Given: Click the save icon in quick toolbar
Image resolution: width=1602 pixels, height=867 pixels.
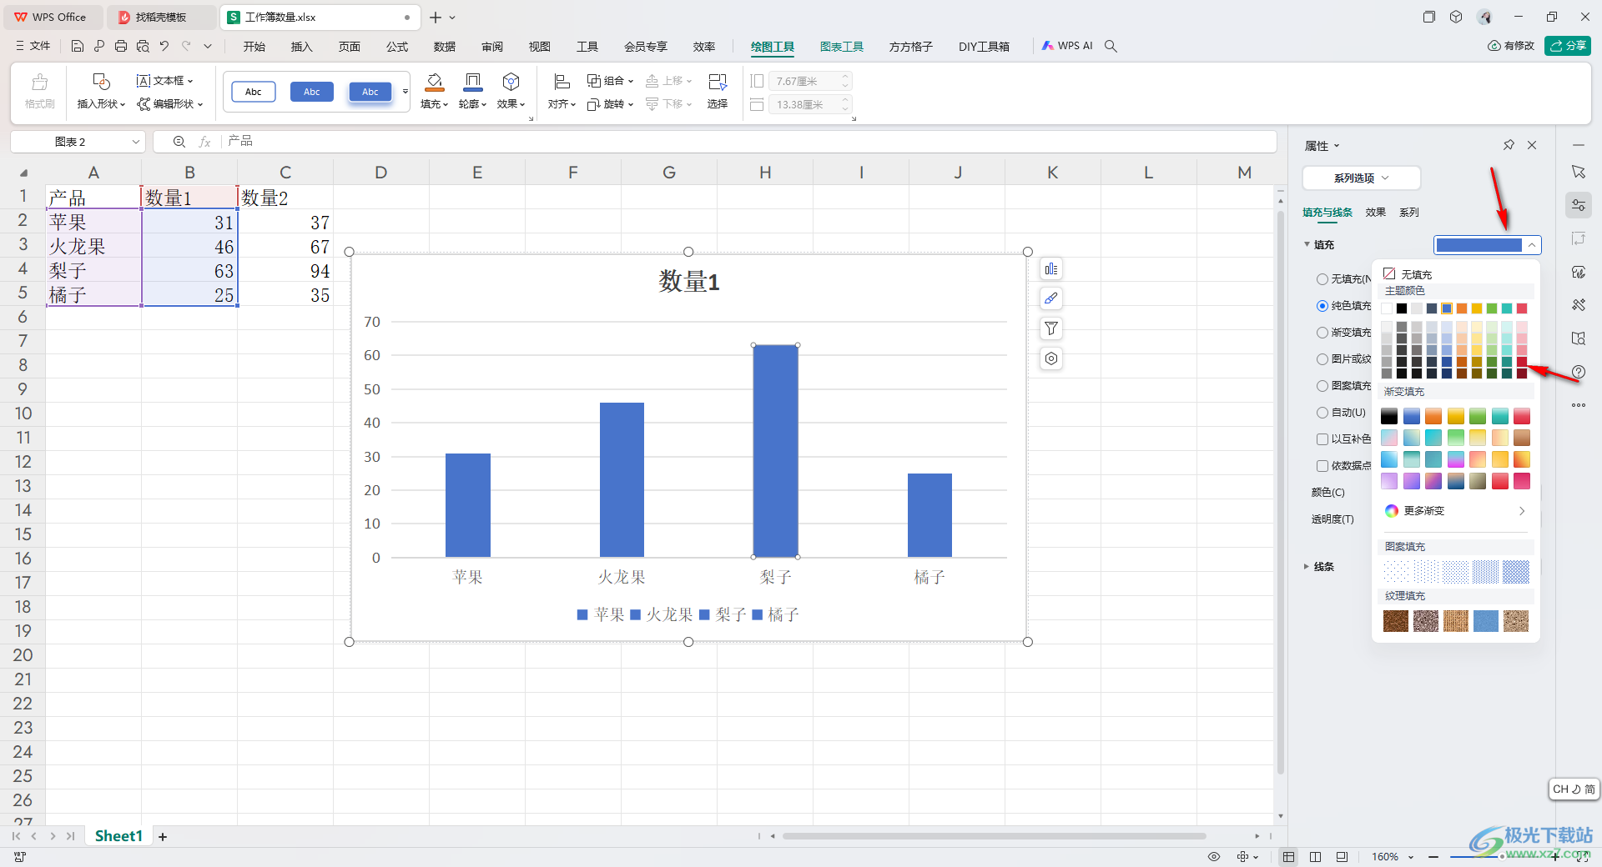Looking at the screenshot, I should (x=78, y=47).
